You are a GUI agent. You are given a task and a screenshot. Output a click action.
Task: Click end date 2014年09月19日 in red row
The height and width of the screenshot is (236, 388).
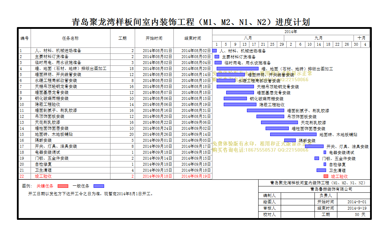[x=196, y=176]
